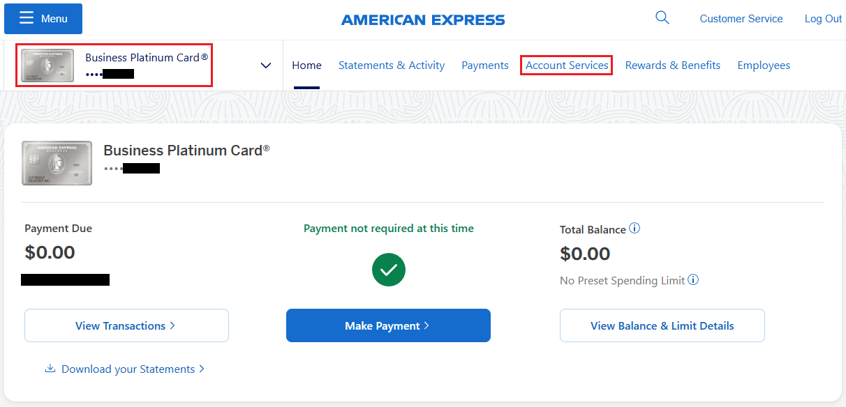Click the download icon beside Download your Statements

point(50,369)
